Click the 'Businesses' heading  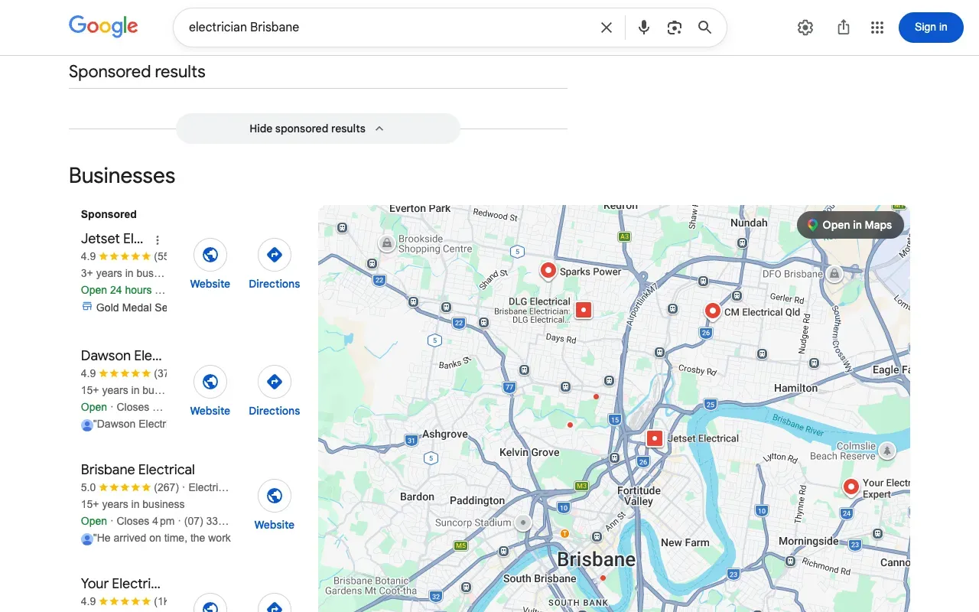(x=122, y=175)
